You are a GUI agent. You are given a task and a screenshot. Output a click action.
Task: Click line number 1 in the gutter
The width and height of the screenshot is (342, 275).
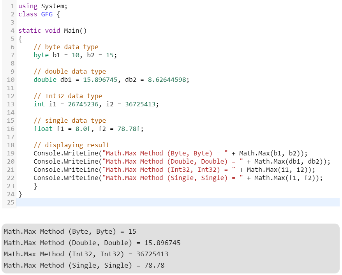[13, 6]
